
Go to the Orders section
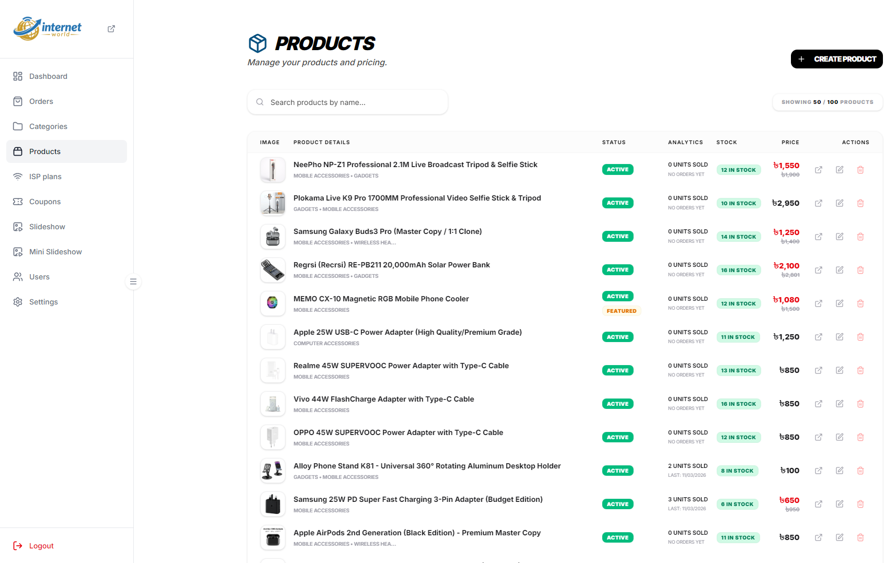[x=41, y=101]
